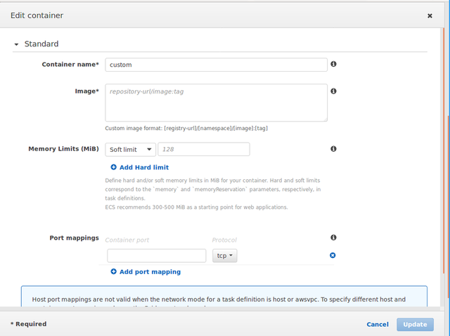Click info icon for Memory Limits

coord(333,149)
